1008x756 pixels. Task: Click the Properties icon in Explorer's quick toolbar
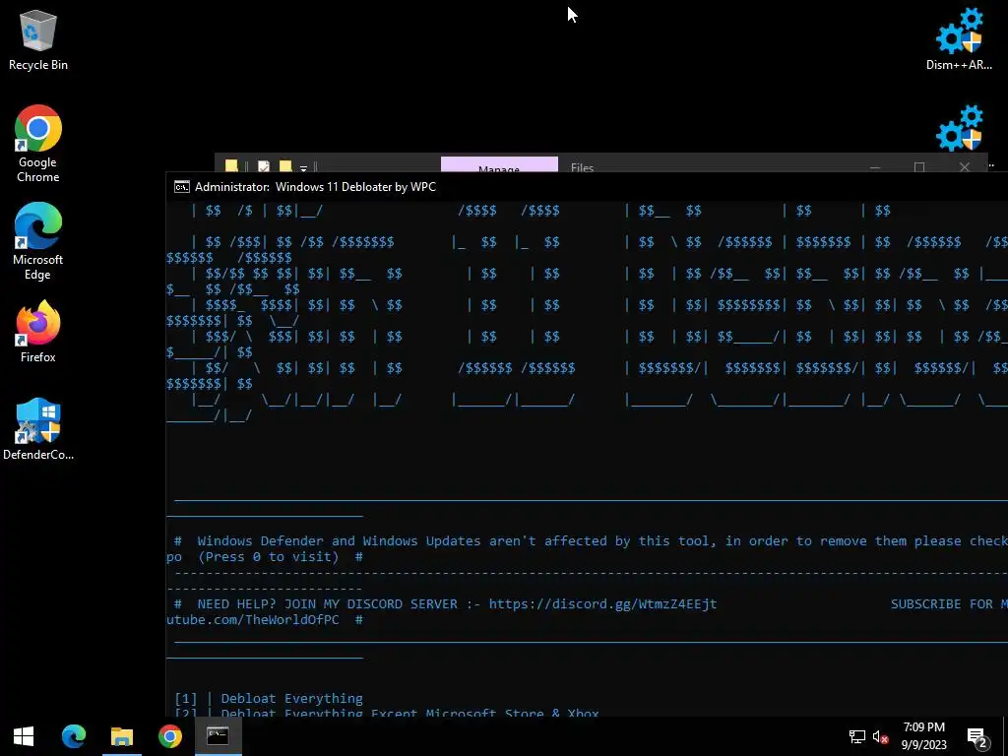264,165
